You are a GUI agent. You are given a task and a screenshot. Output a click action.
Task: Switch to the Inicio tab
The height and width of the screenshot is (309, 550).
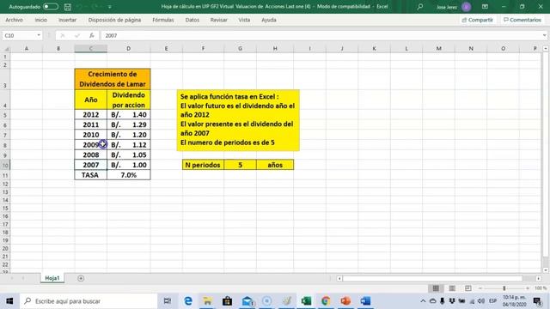41,20
